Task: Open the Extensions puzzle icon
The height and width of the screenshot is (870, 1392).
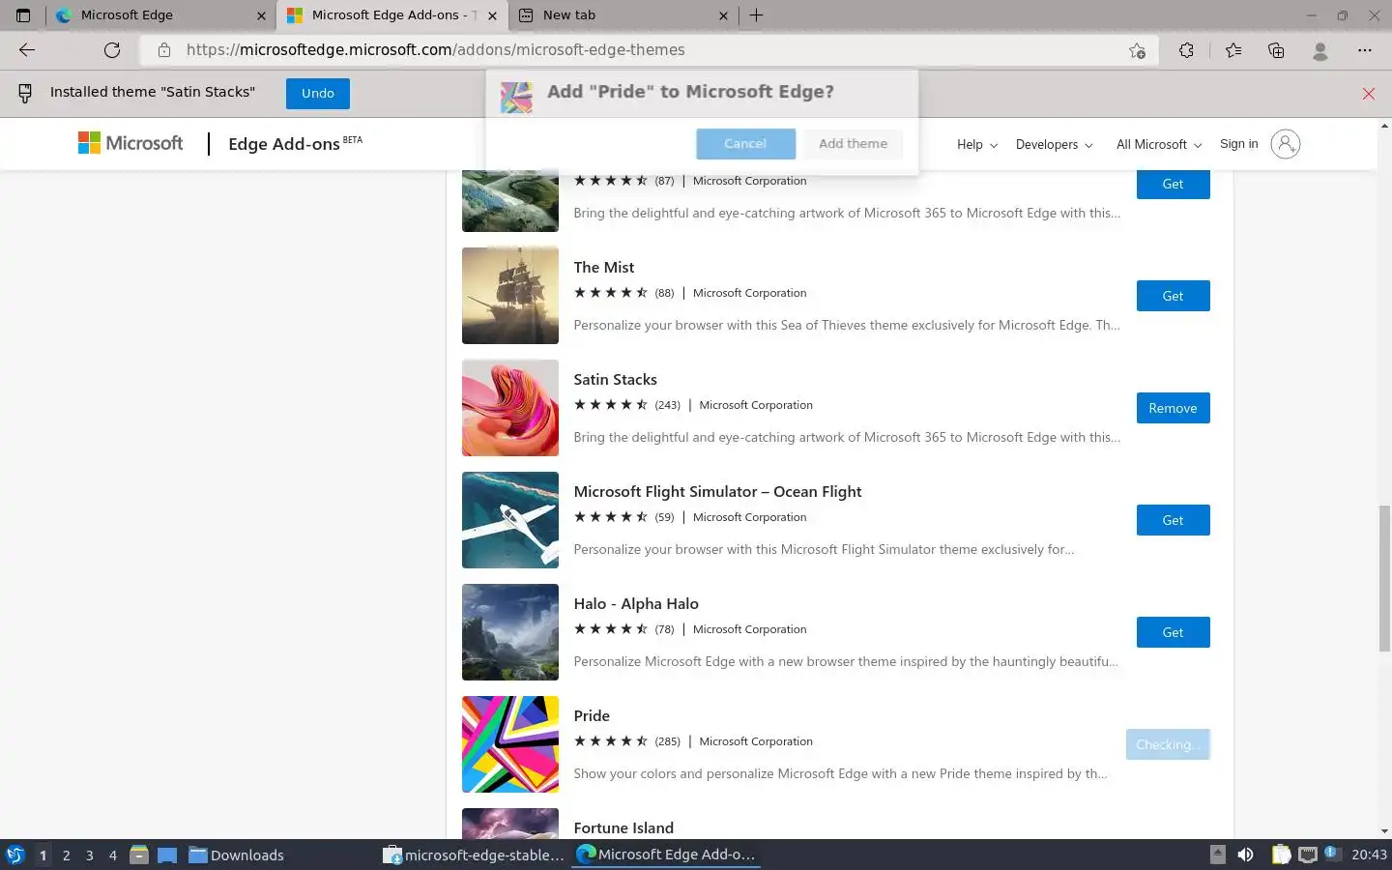Action: [x=1186, y=50]
